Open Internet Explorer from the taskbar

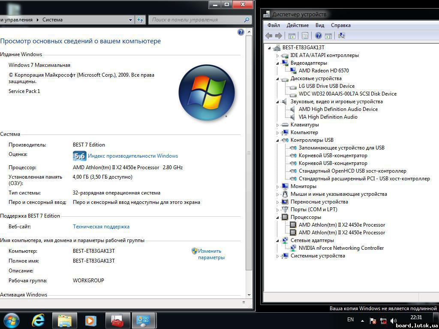[x=38, y=320]
